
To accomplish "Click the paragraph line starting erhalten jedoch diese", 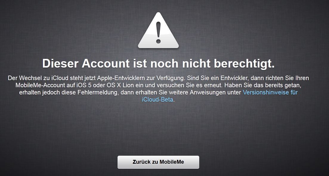I will click(158, 92).
